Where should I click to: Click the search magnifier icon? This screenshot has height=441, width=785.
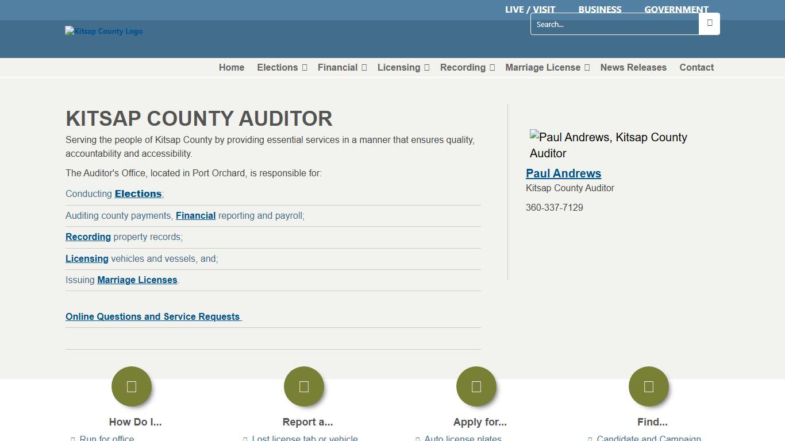tap(709, 24)
